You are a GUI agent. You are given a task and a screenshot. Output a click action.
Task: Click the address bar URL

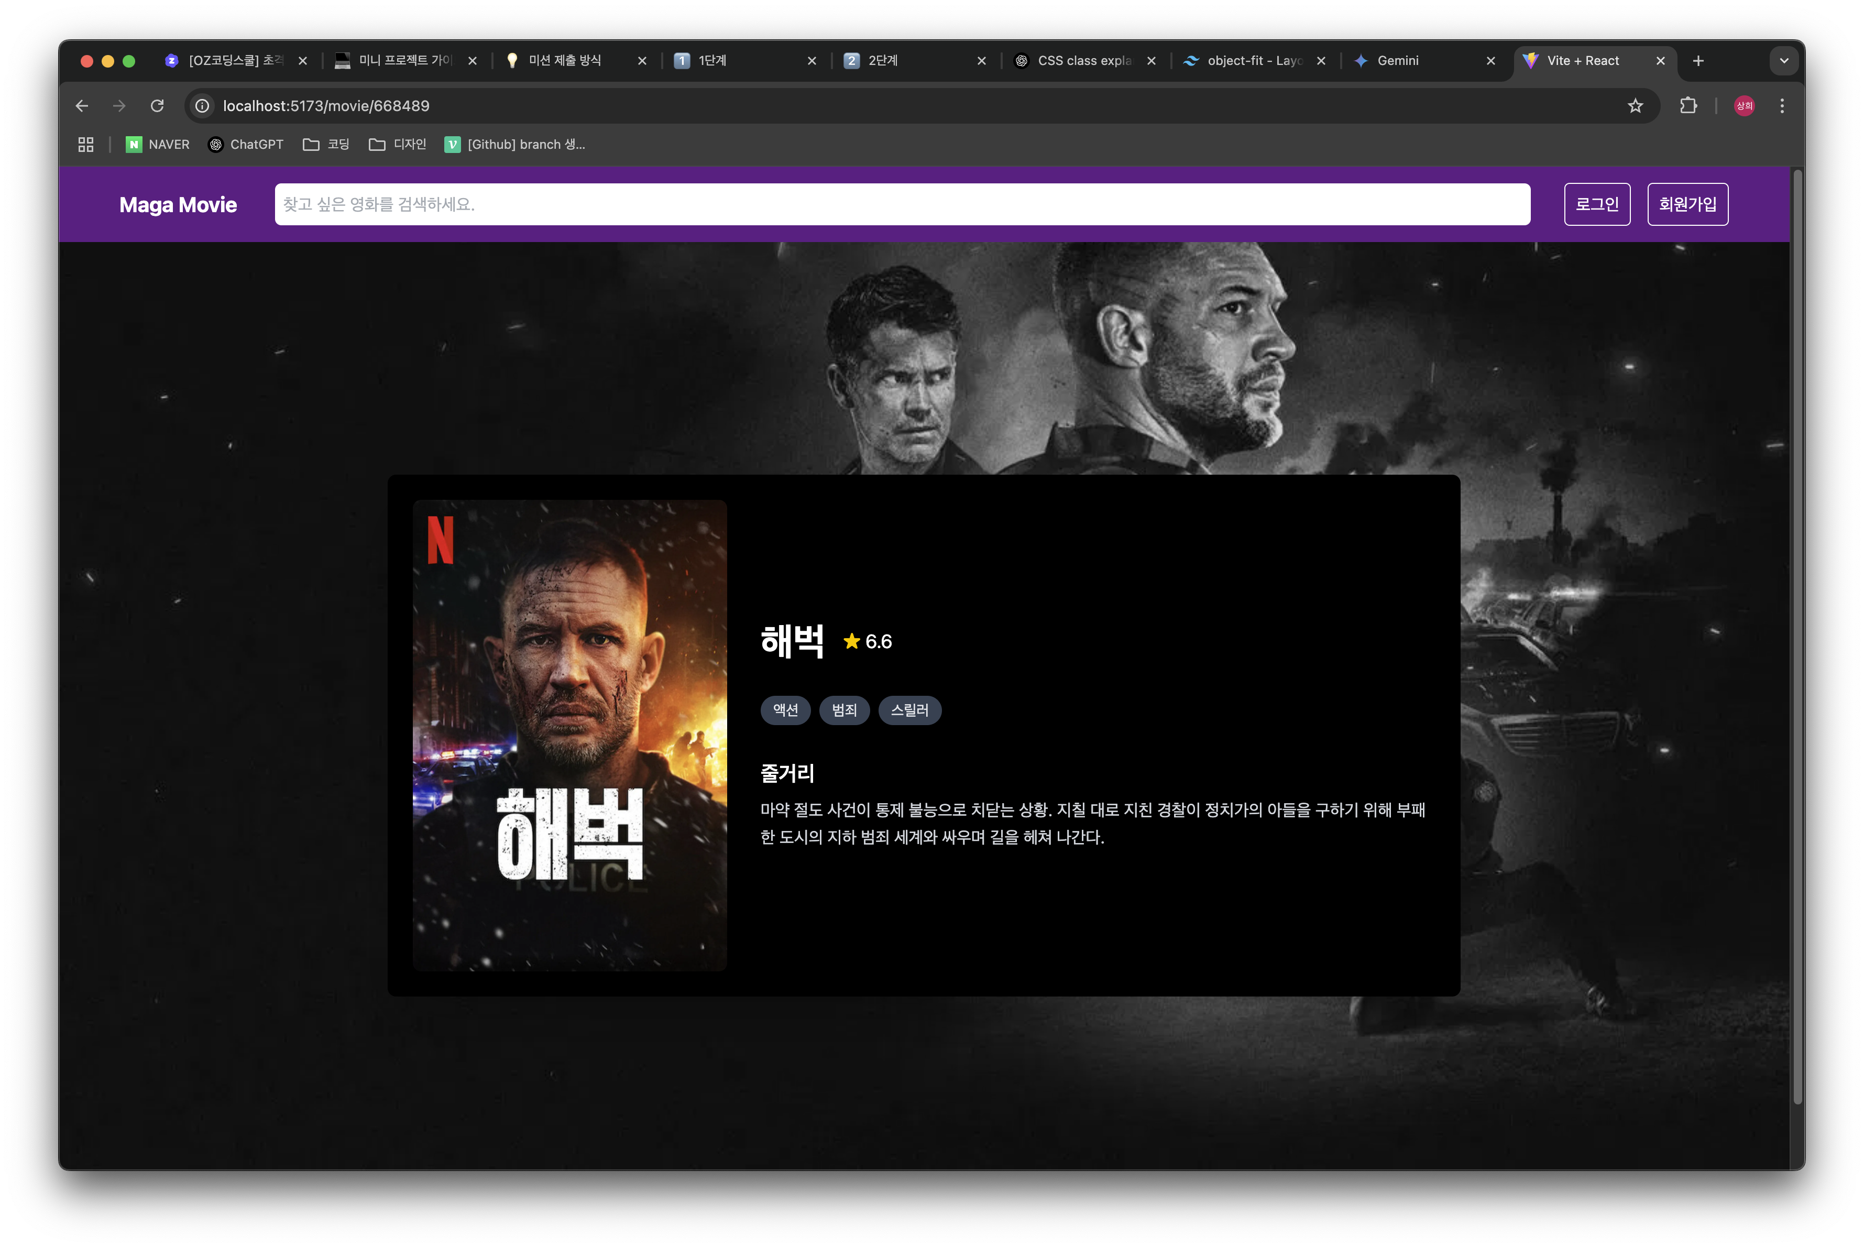[326, 106]
